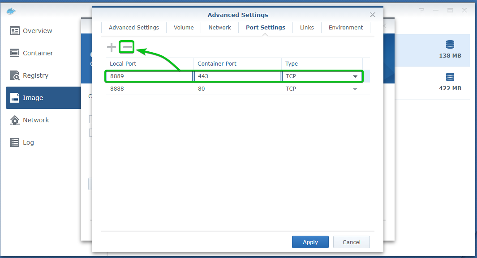Click the Apply button

pos(310,242)
